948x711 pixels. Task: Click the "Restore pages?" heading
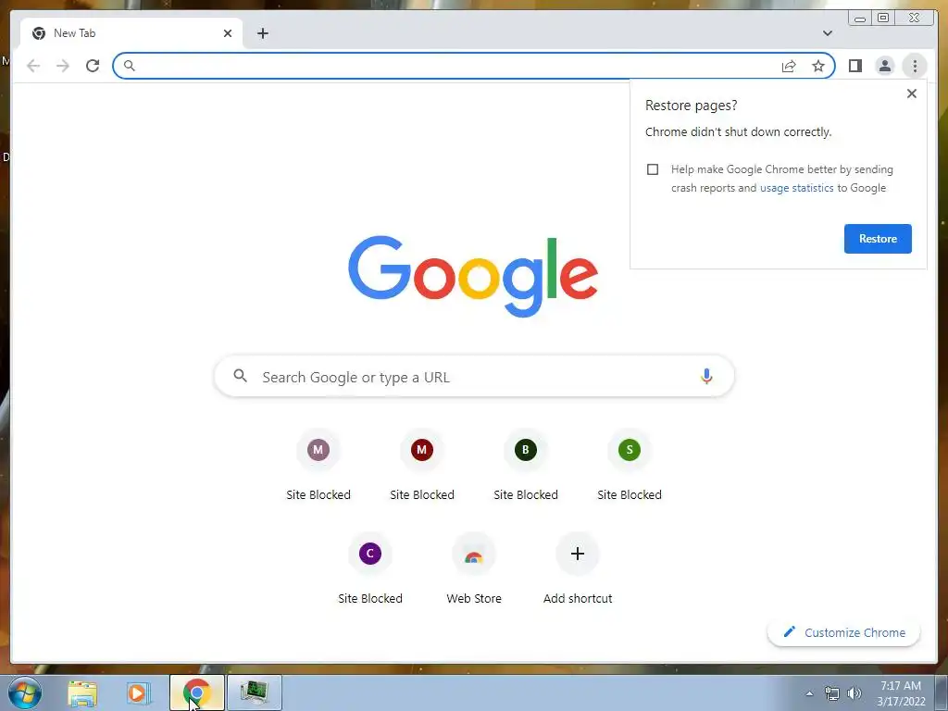pos(691,106)
